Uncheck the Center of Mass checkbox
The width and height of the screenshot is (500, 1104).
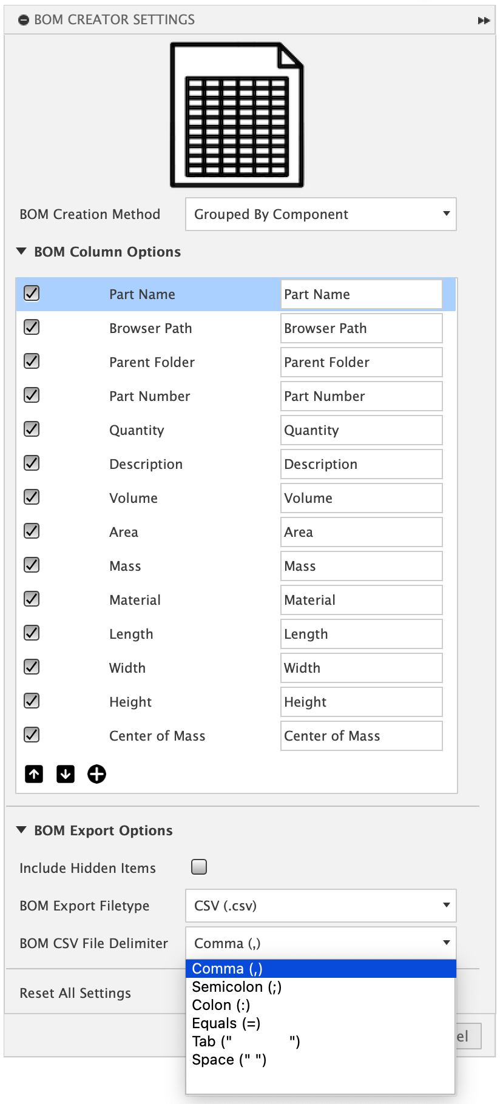32,735
